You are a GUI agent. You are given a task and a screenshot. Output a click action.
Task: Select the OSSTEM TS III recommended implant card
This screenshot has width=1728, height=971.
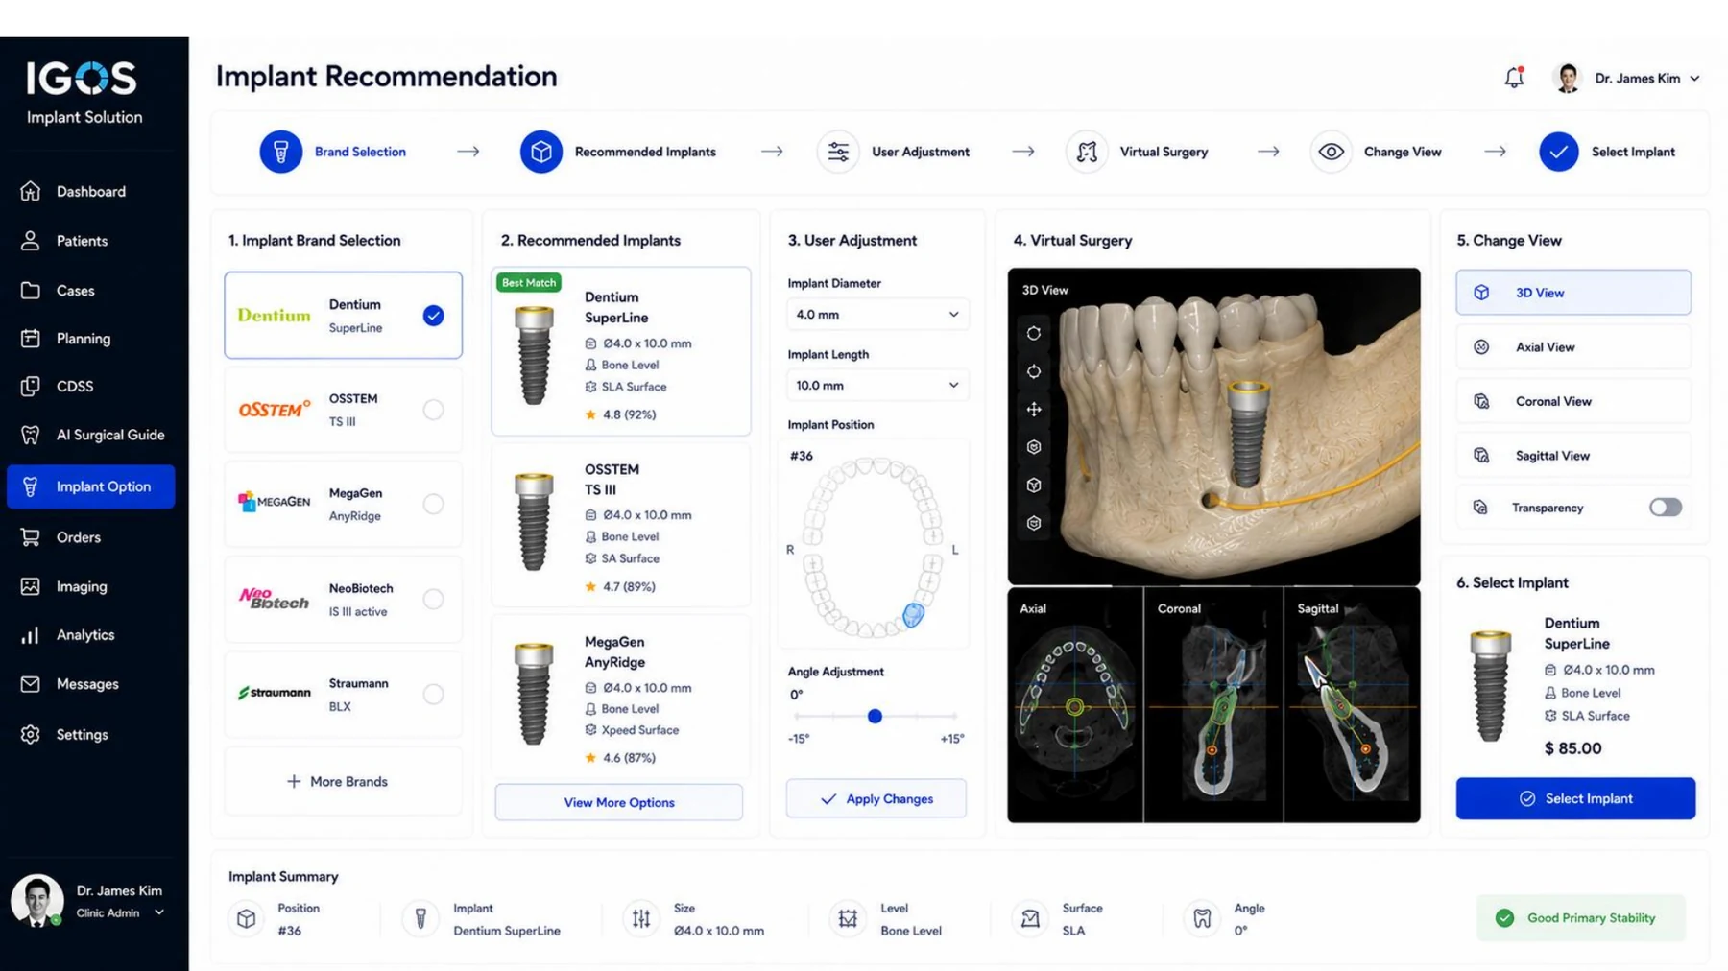click(x=621, y=524)
